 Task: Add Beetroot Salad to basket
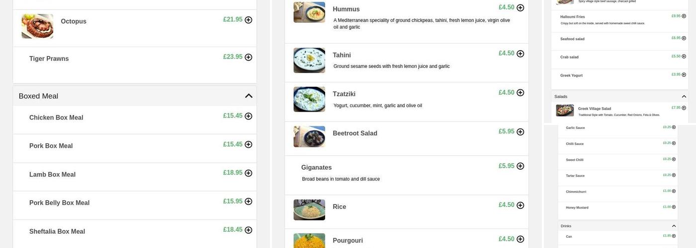point(521,132)
